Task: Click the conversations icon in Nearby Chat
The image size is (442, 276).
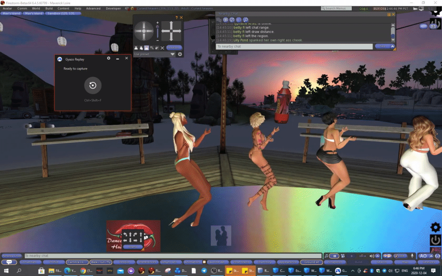Action: click(x=219, y=20)
